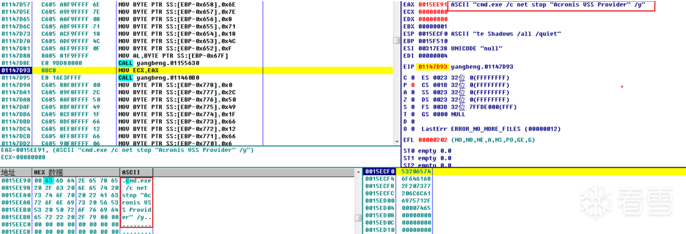Select stack entry 0015ECF0
The image size is (686, 234).
(525, 171)
